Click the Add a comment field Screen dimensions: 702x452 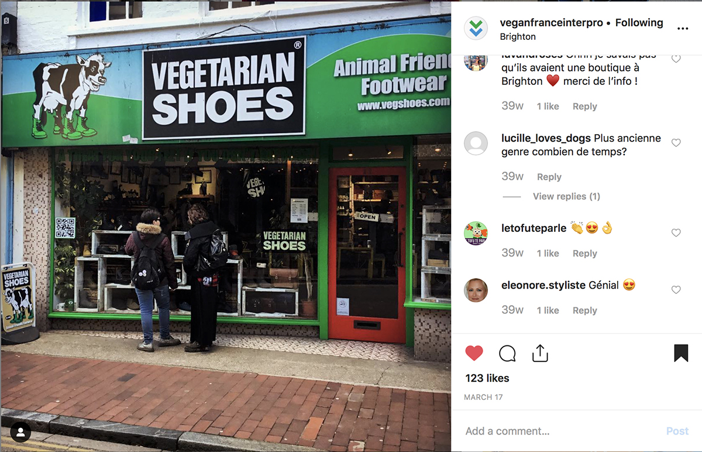tap(562, 431)
